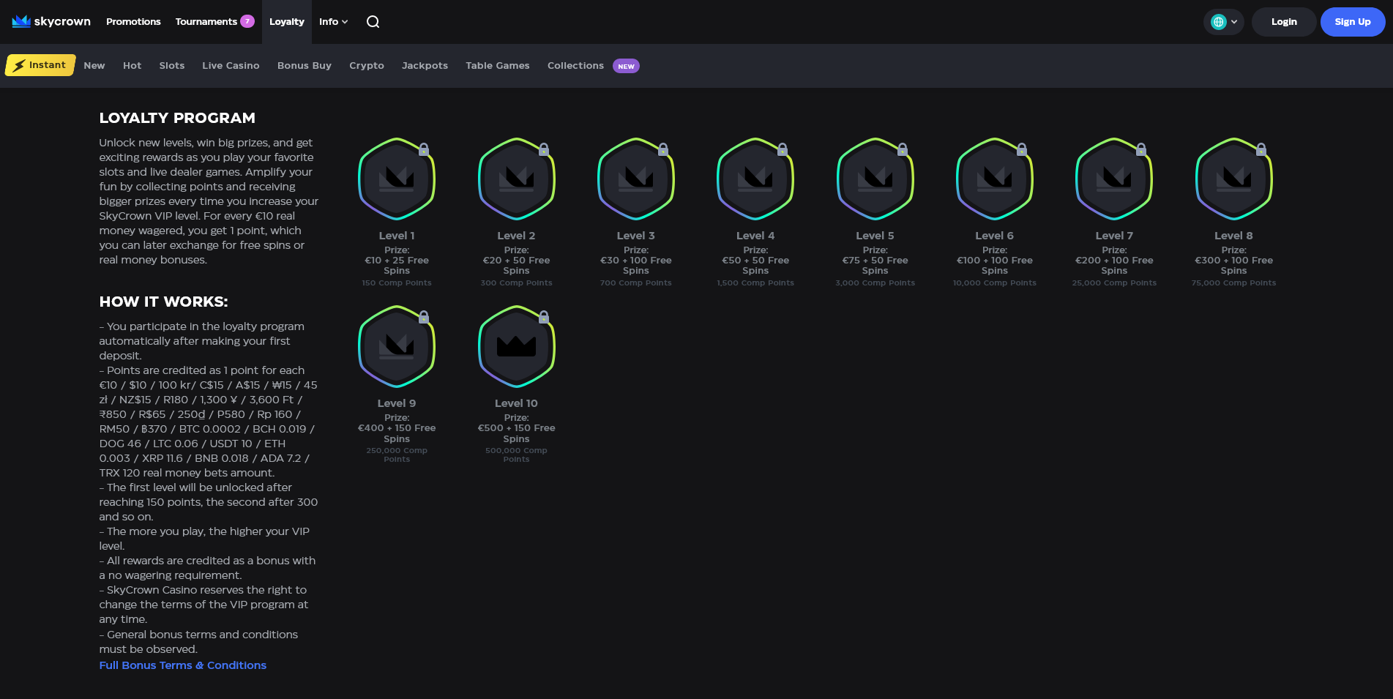Click the Level 8 hexagon badge
This screenshot has height=699, width=1393.
pos(1233,179)
